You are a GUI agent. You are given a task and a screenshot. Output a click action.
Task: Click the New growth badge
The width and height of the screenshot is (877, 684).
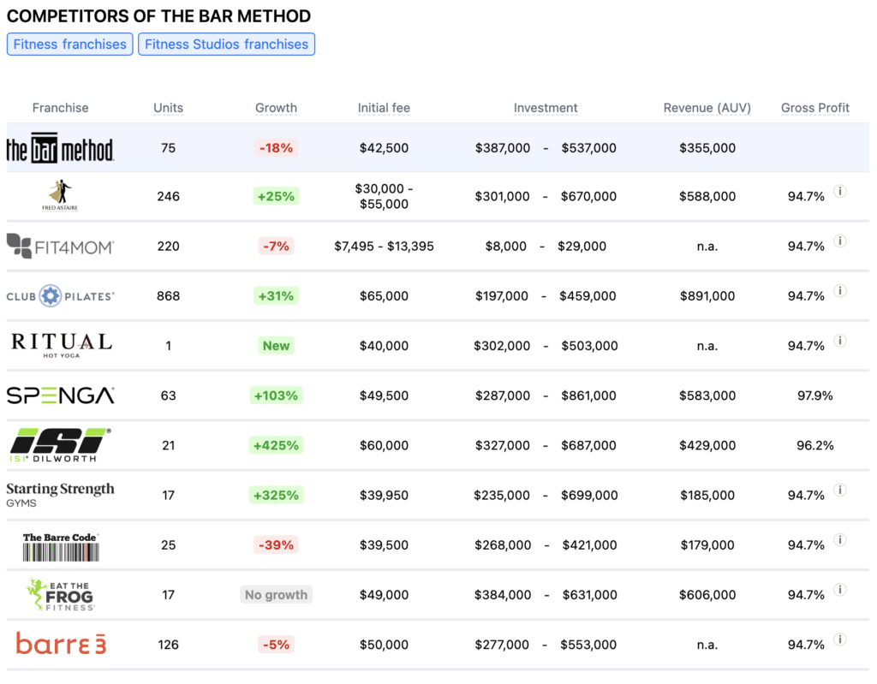[x=277, y=346]
